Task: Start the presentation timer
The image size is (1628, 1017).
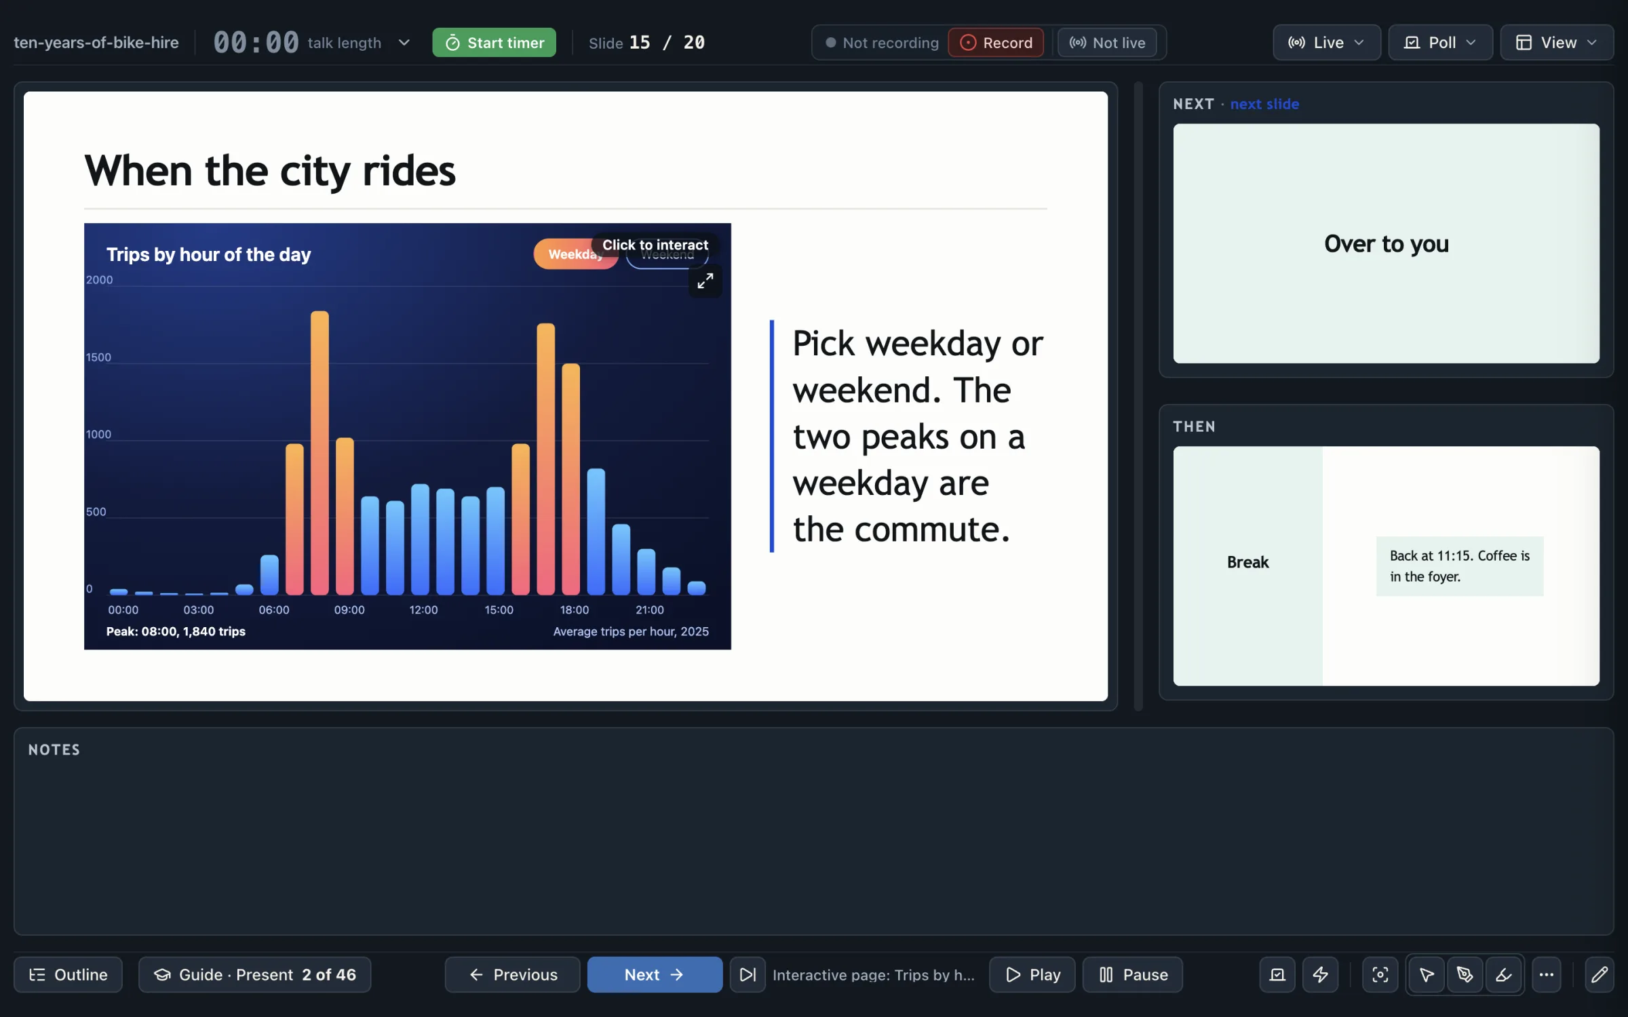Action: coord(494,43)
